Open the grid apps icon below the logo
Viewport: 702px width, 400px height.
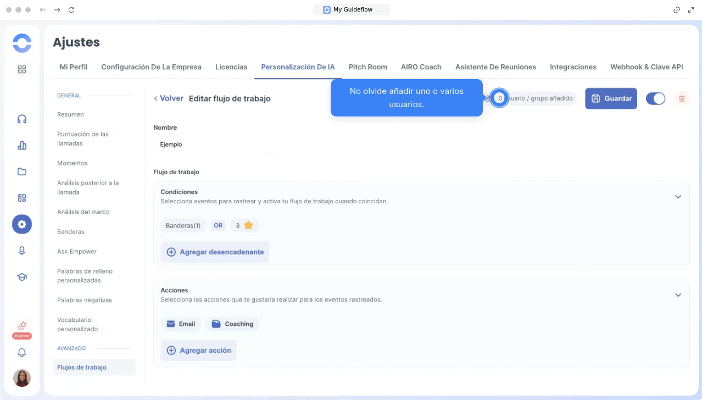pos(22,69)
